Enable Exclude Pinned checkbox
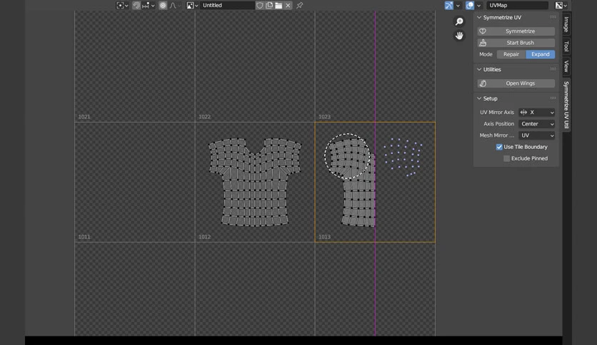 pos(506,158)
